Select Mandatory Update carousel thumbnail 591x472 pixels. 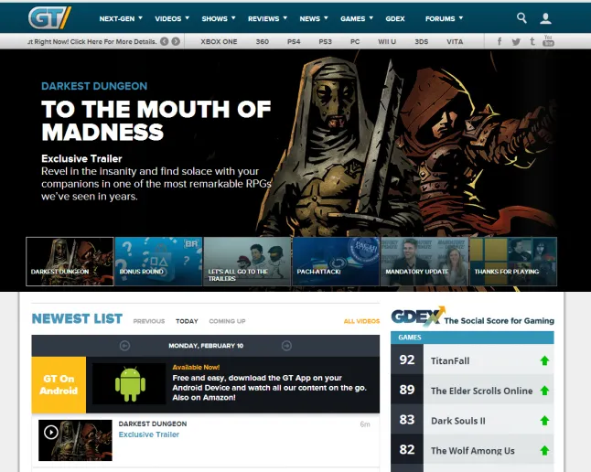[424, 262]
